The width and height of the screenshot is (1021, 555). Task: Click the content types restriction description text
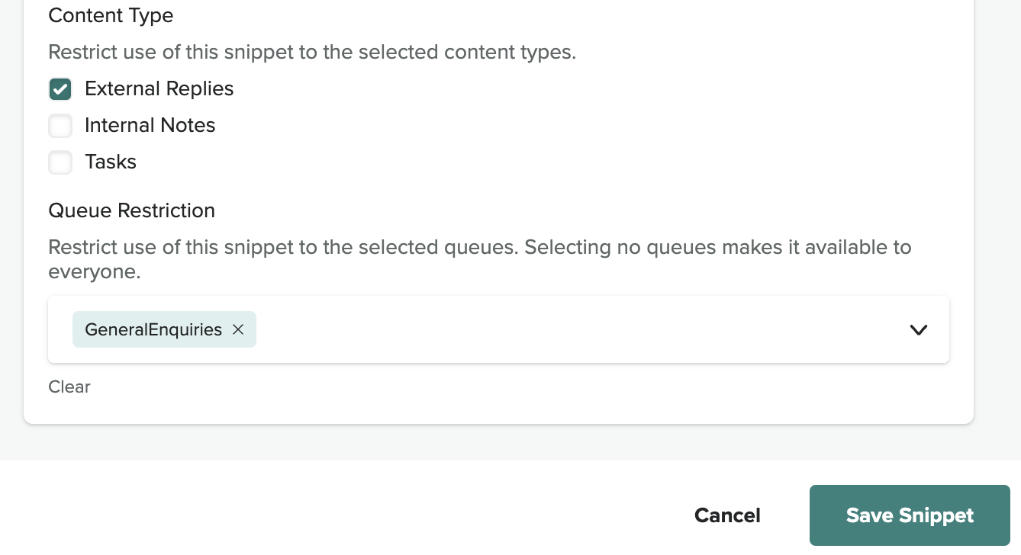(311, 53)
